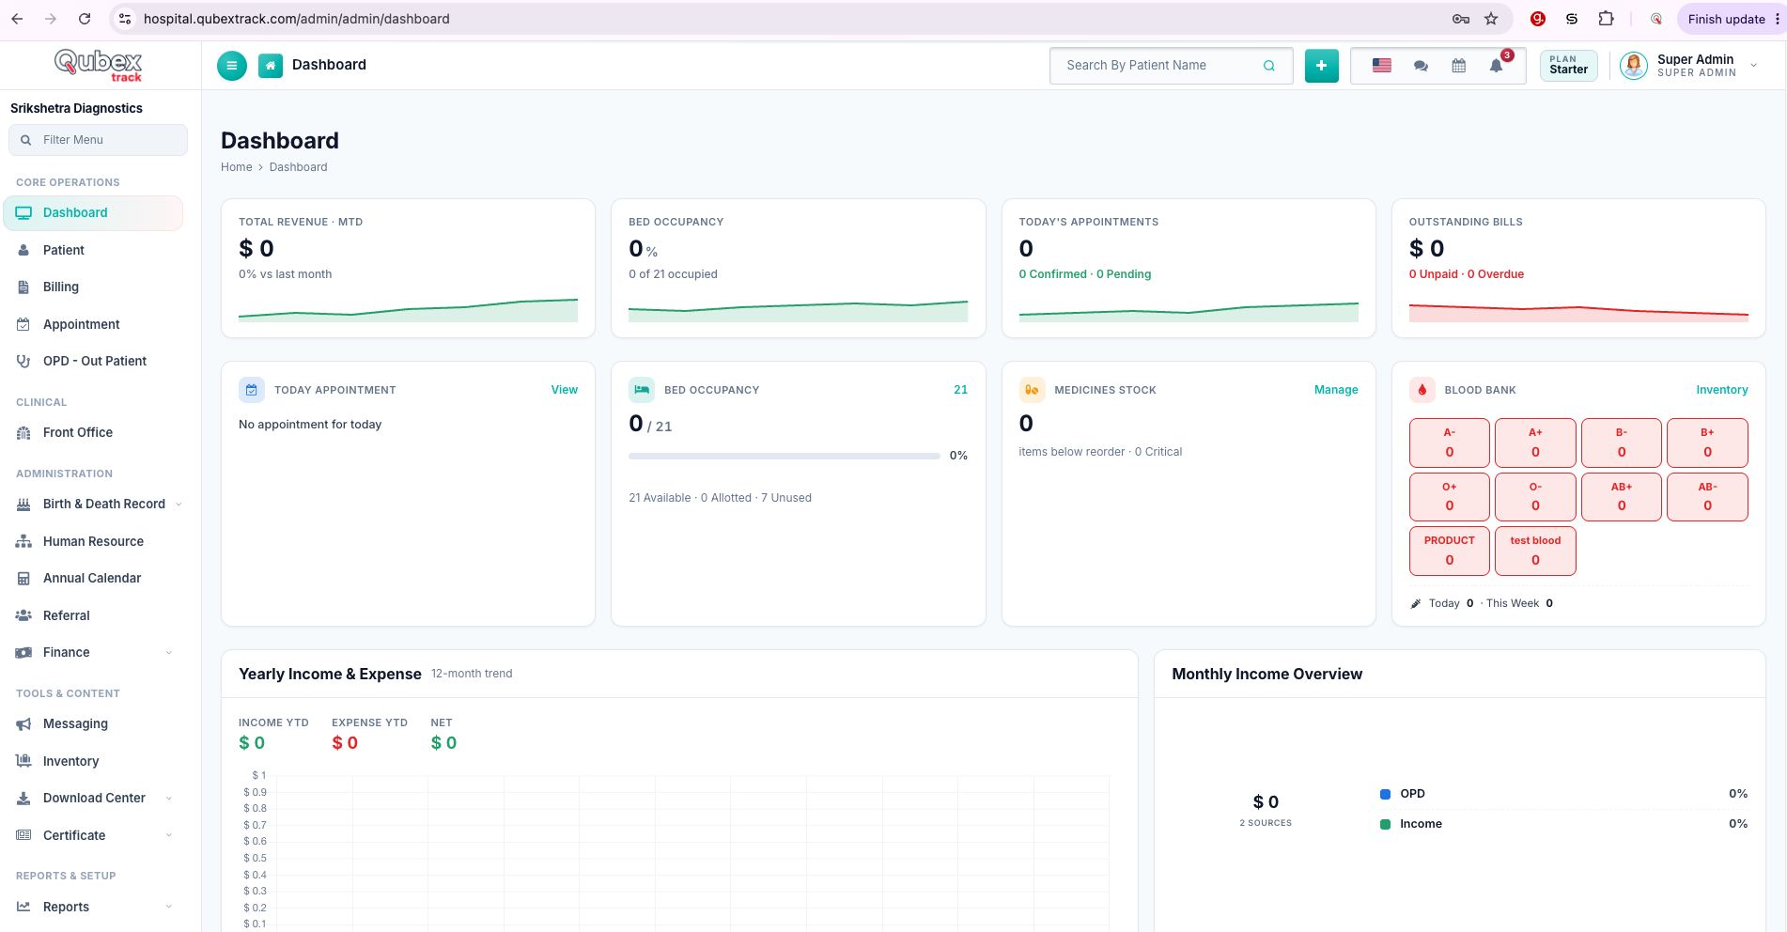
Task: Click the Search By Patient Name field
Action: (x=1171, y=66)
